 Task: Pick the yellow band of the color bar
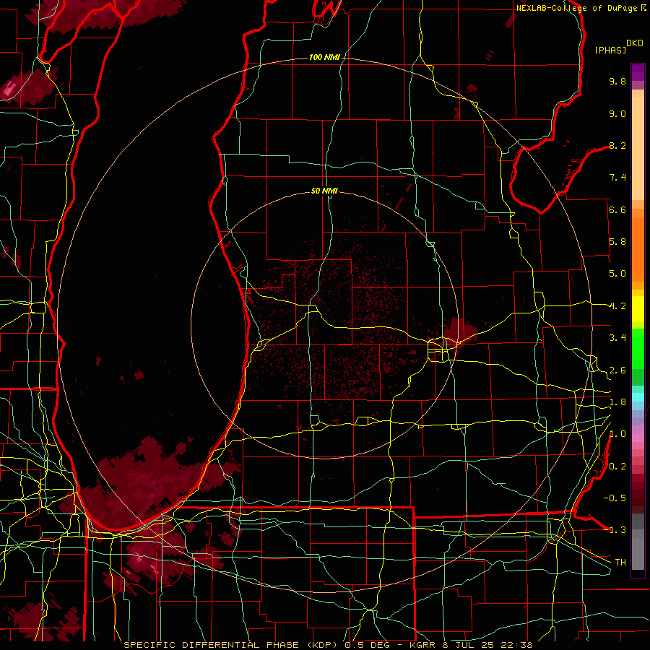638,309
